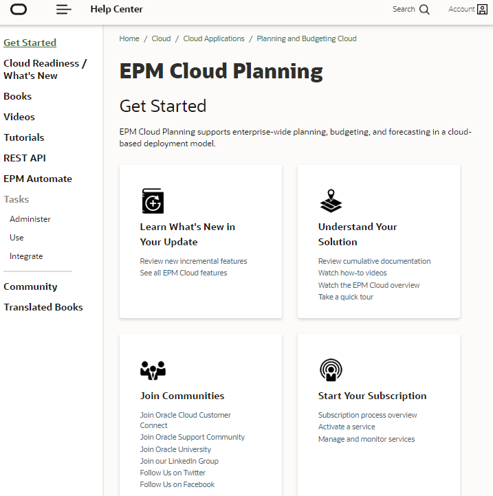Click Take a quick tour link
Viewport: 493px width, 496px height.
346,297
